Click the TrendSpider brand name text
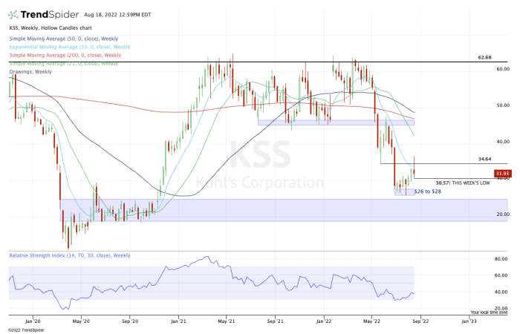 50,15
